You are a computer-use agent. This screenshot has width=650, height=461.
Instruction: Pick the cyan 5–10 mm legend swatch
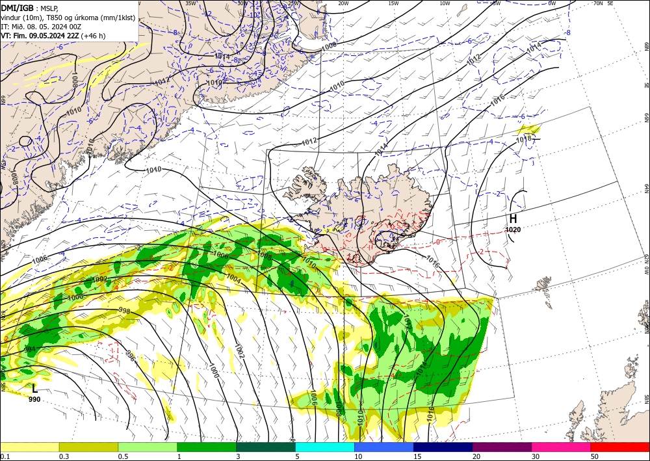[x=325, y=447]
